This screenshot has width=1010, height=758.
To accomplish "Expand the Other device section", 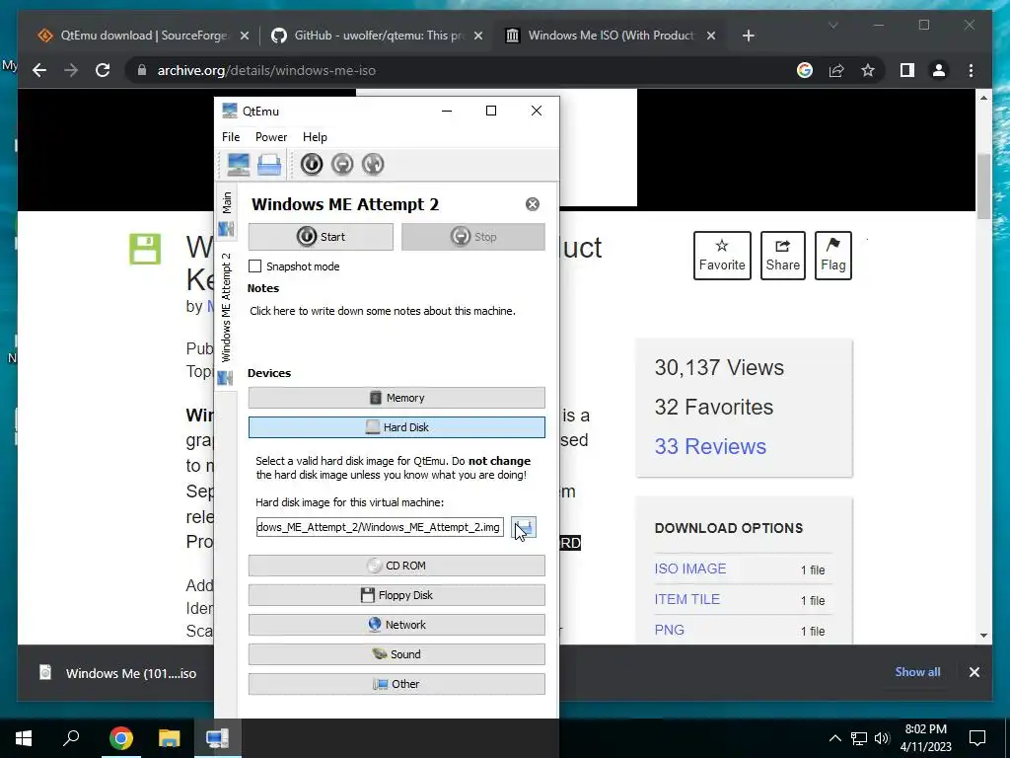I will [x=397, y=684].
